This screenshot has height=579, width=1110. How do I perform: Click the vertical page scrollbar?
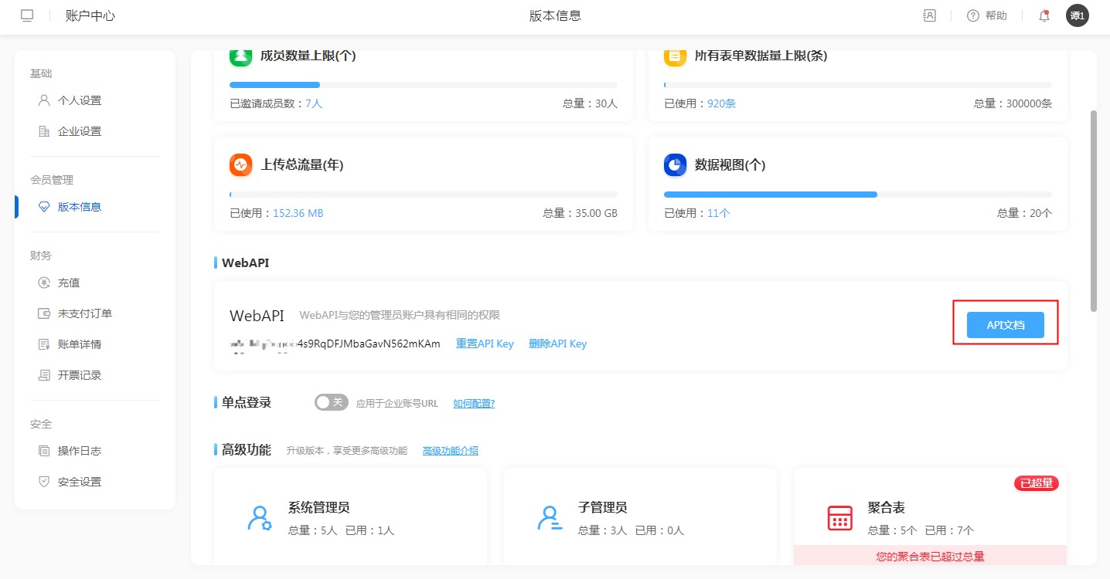1093,210
